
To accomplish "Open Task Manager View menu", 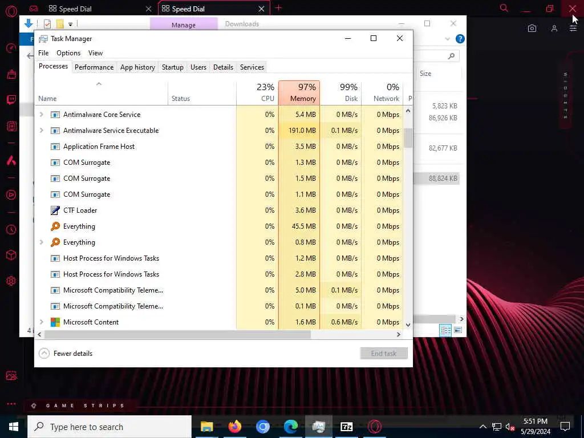I will coord(95,53).
